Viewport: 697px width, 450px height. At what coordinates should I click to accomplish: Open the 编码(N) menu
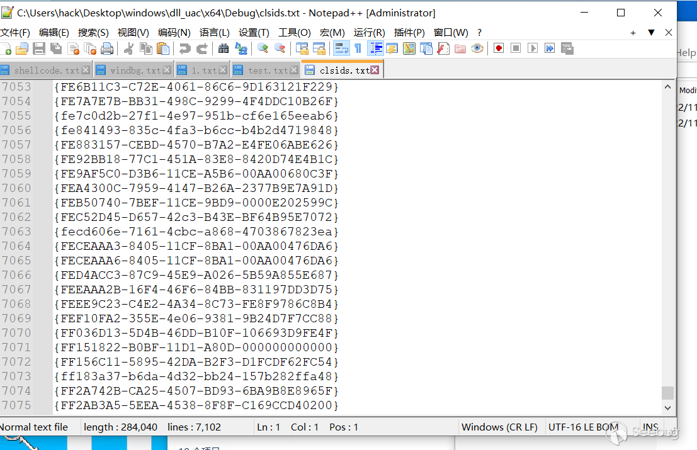tap(174, 33)
